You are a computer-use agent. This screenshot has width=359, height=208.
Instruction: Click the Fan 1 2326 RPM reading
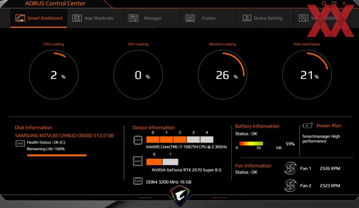coord(330,168)
